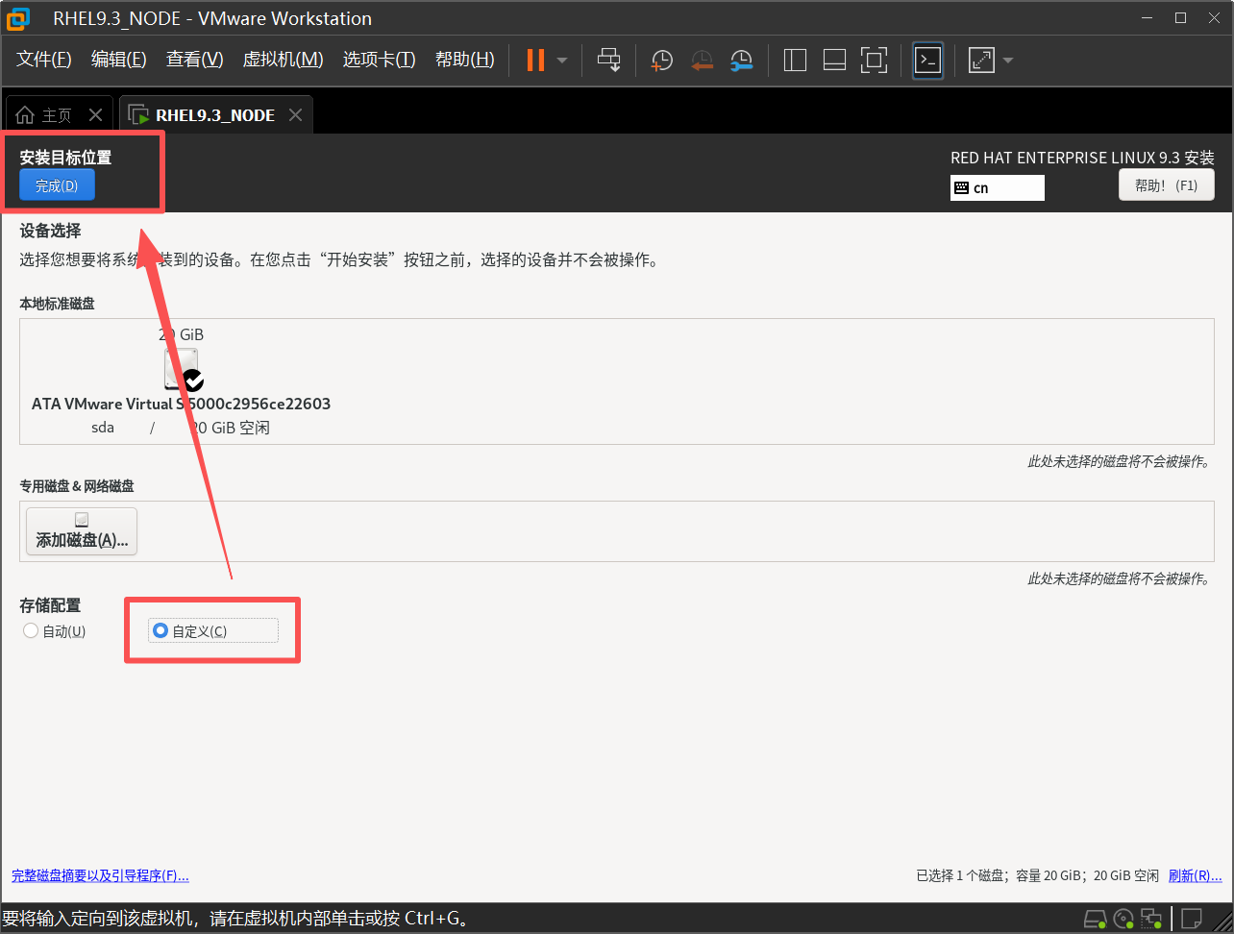Click the stretch guest display icon
The image size is (1234, 934).
pos(981,60)
